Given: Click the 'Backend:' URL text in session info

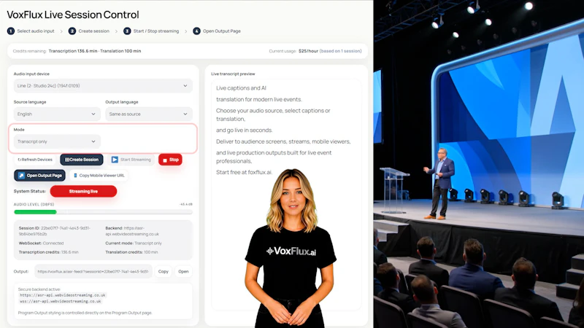Looking at the screenshot, I should coord(132,231).
